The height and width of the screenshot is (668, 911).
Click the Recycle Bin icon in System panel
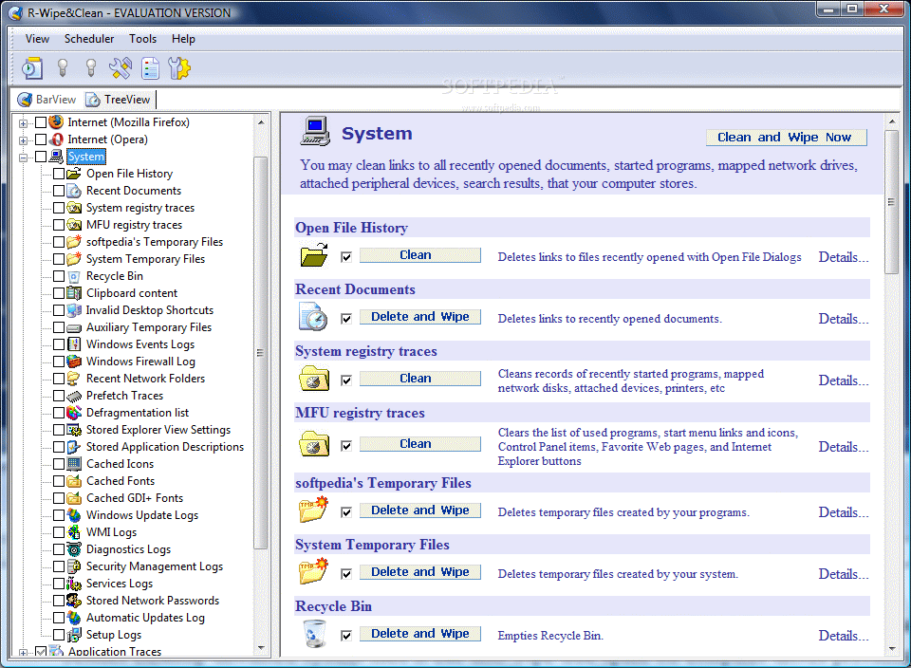click(x=313, y=633)
